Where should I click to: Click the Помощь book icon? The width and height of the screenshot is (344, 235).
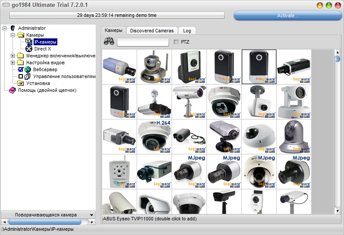click(12, 90)
